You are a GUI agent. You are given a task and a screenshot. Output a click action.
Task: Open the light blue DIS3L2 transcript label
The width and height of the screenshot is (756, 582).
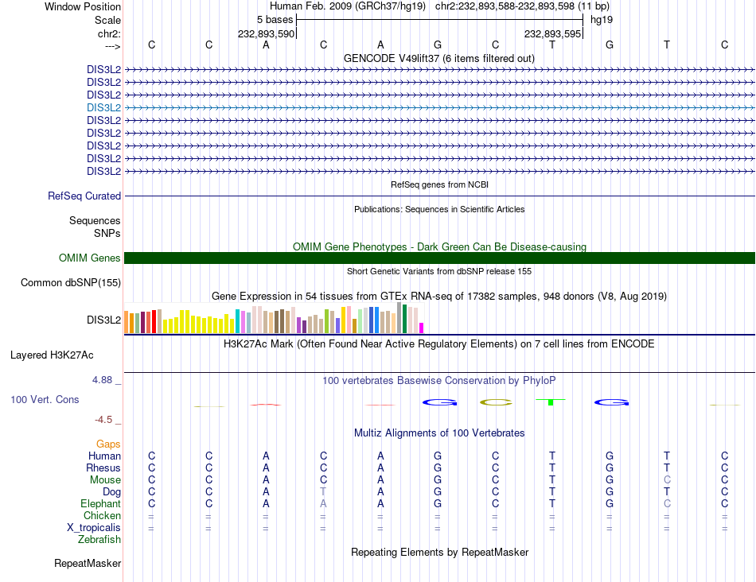103,107
